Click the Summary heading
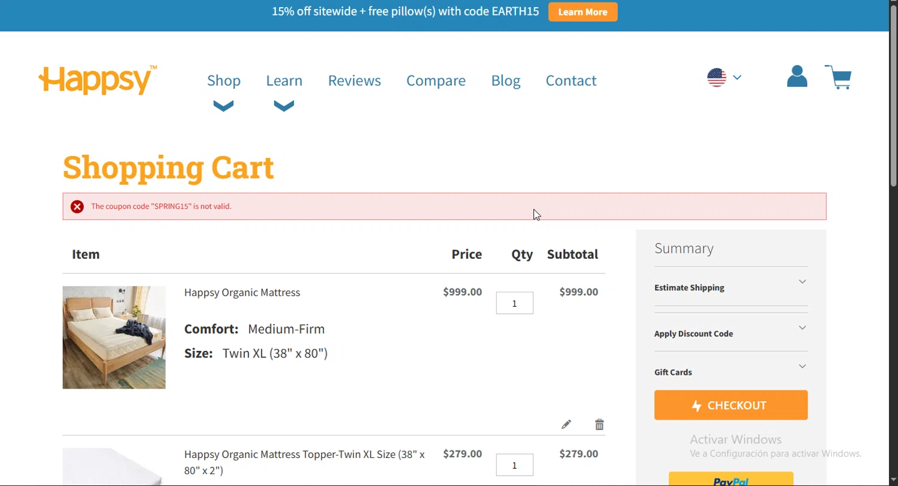 click(x=684, y=248)
